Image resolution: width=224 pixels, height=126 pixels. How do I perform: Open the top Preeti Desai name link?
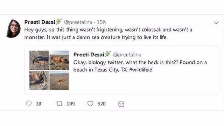pyautogui.click(x=40, y=22)
